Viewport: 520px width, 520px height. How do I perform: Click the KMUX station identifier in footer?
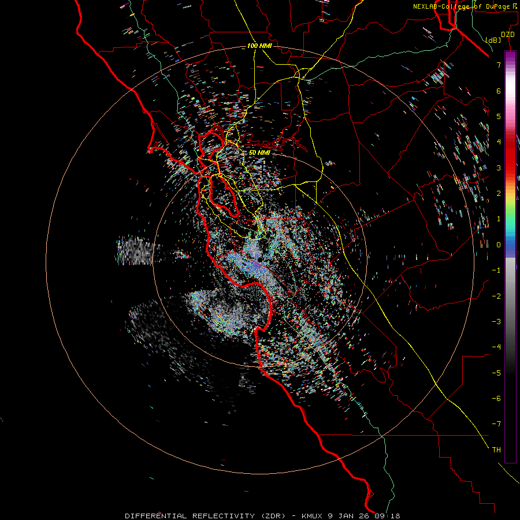pyautogui.click(x=312, y=516)
